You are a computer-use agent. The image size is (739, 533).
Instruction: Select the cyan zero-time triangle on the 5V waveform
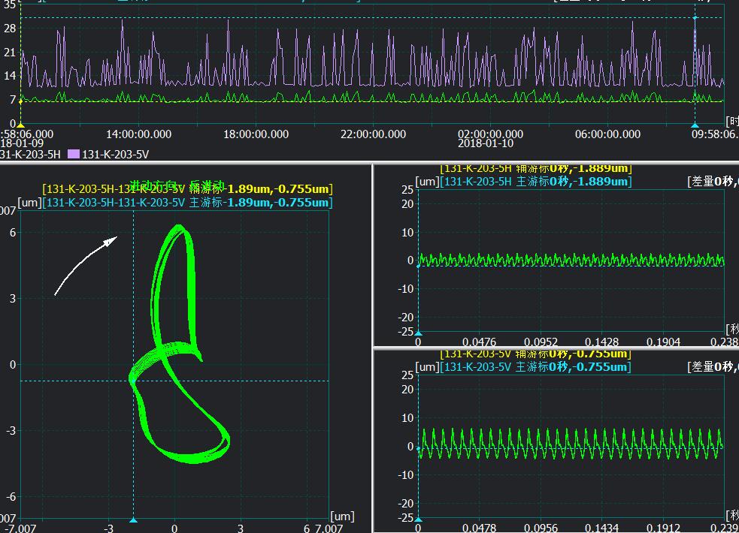click(x=418, y=519)
